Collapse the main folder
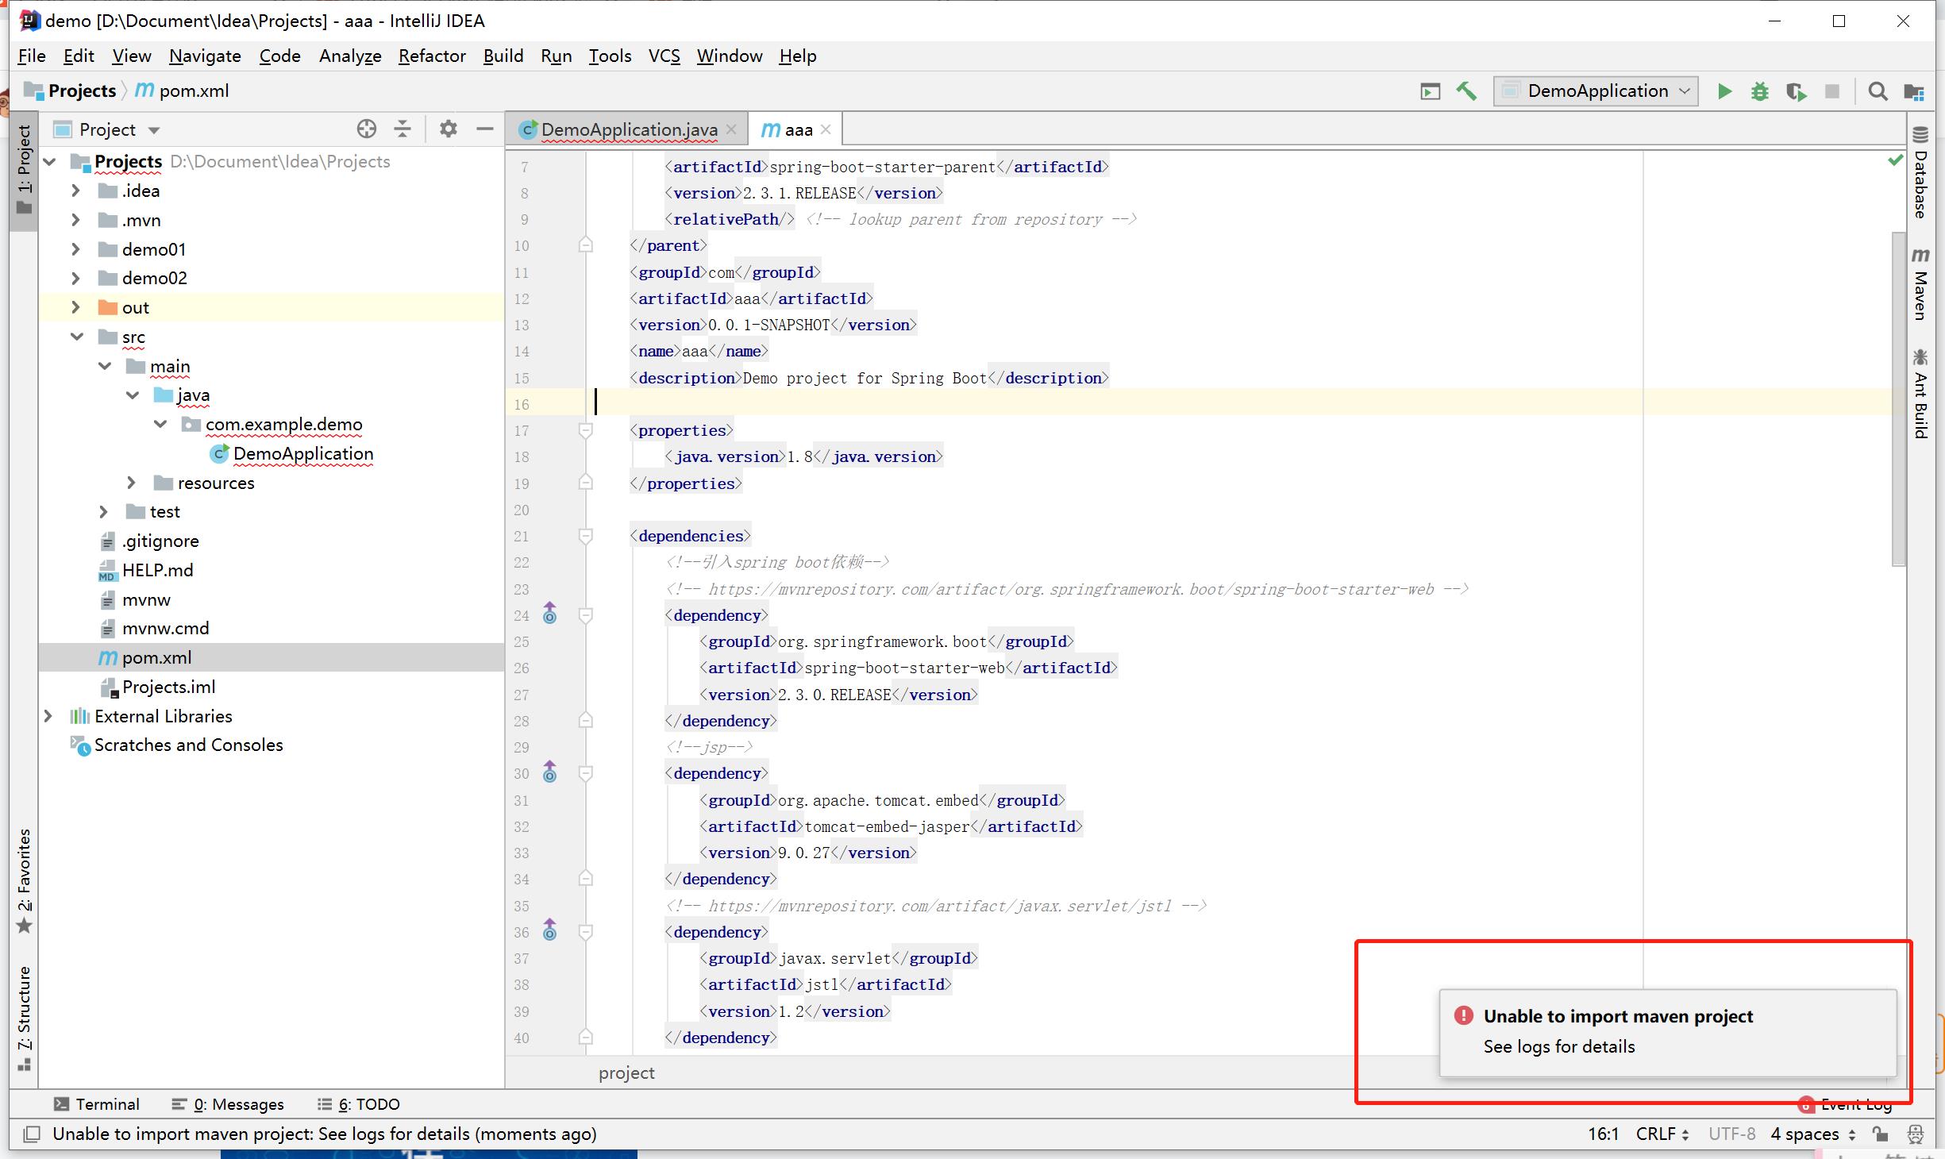This screenshot has width=1945, height=1159. [x=105, y=366]
